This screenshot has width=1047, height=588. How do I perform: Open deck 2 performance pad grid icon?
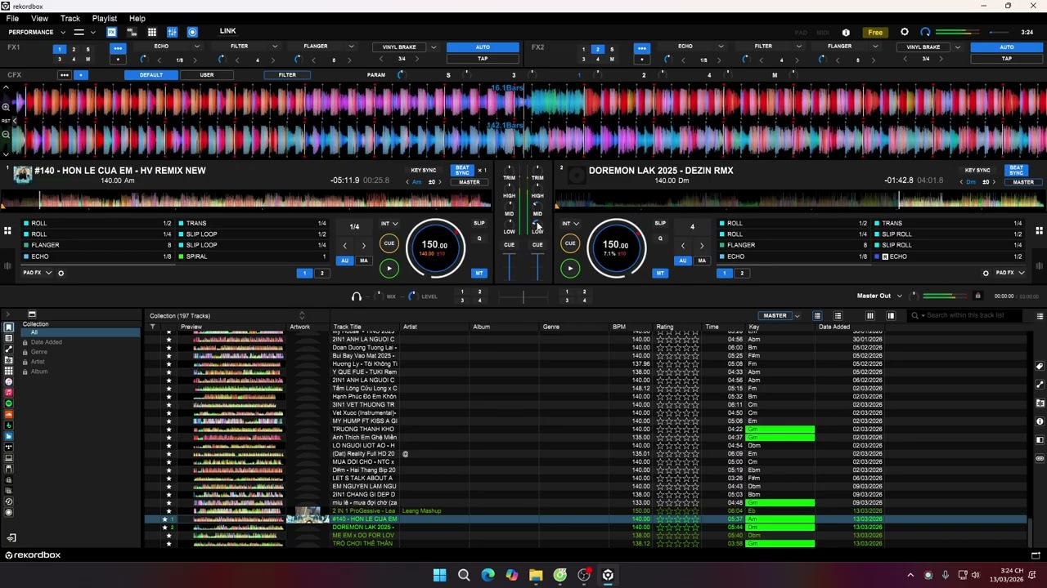coord(1040,231)
